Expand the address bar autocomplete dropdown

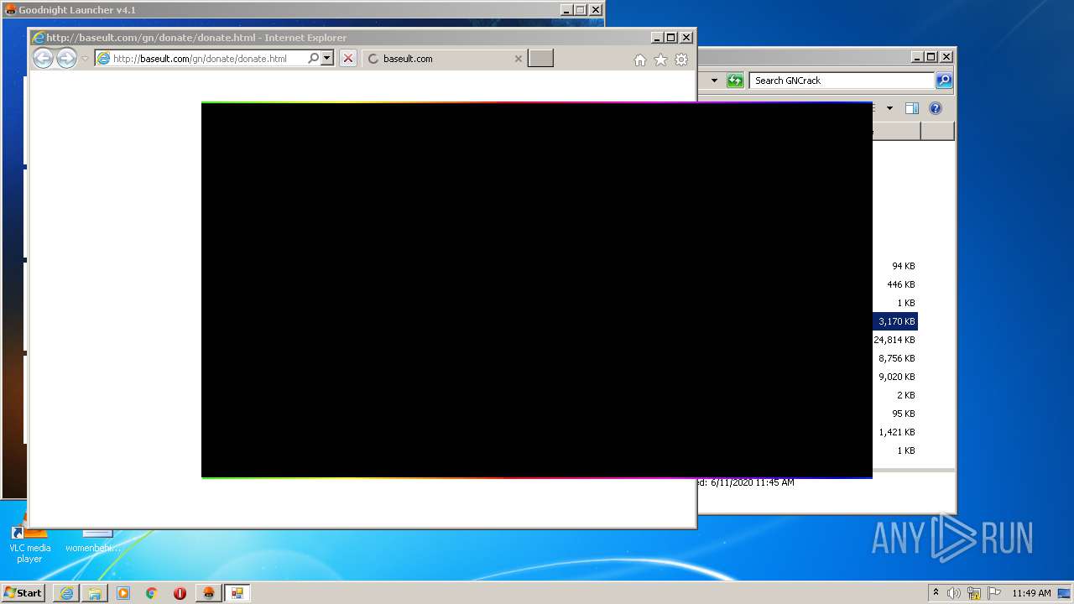pyautogui.click(x=327, y=59)
